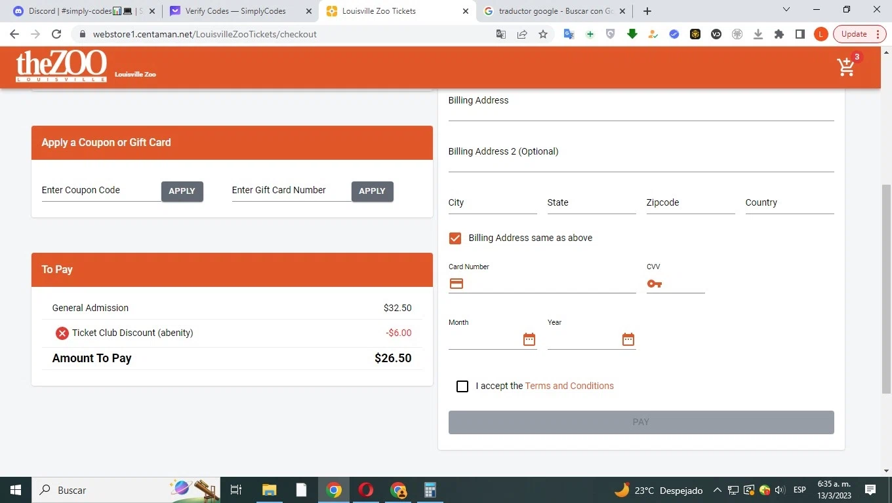Switch to the Verify Codes — SimplyCodes tab
The width and height of the screenshot is (892, 503).
(239, 11)
